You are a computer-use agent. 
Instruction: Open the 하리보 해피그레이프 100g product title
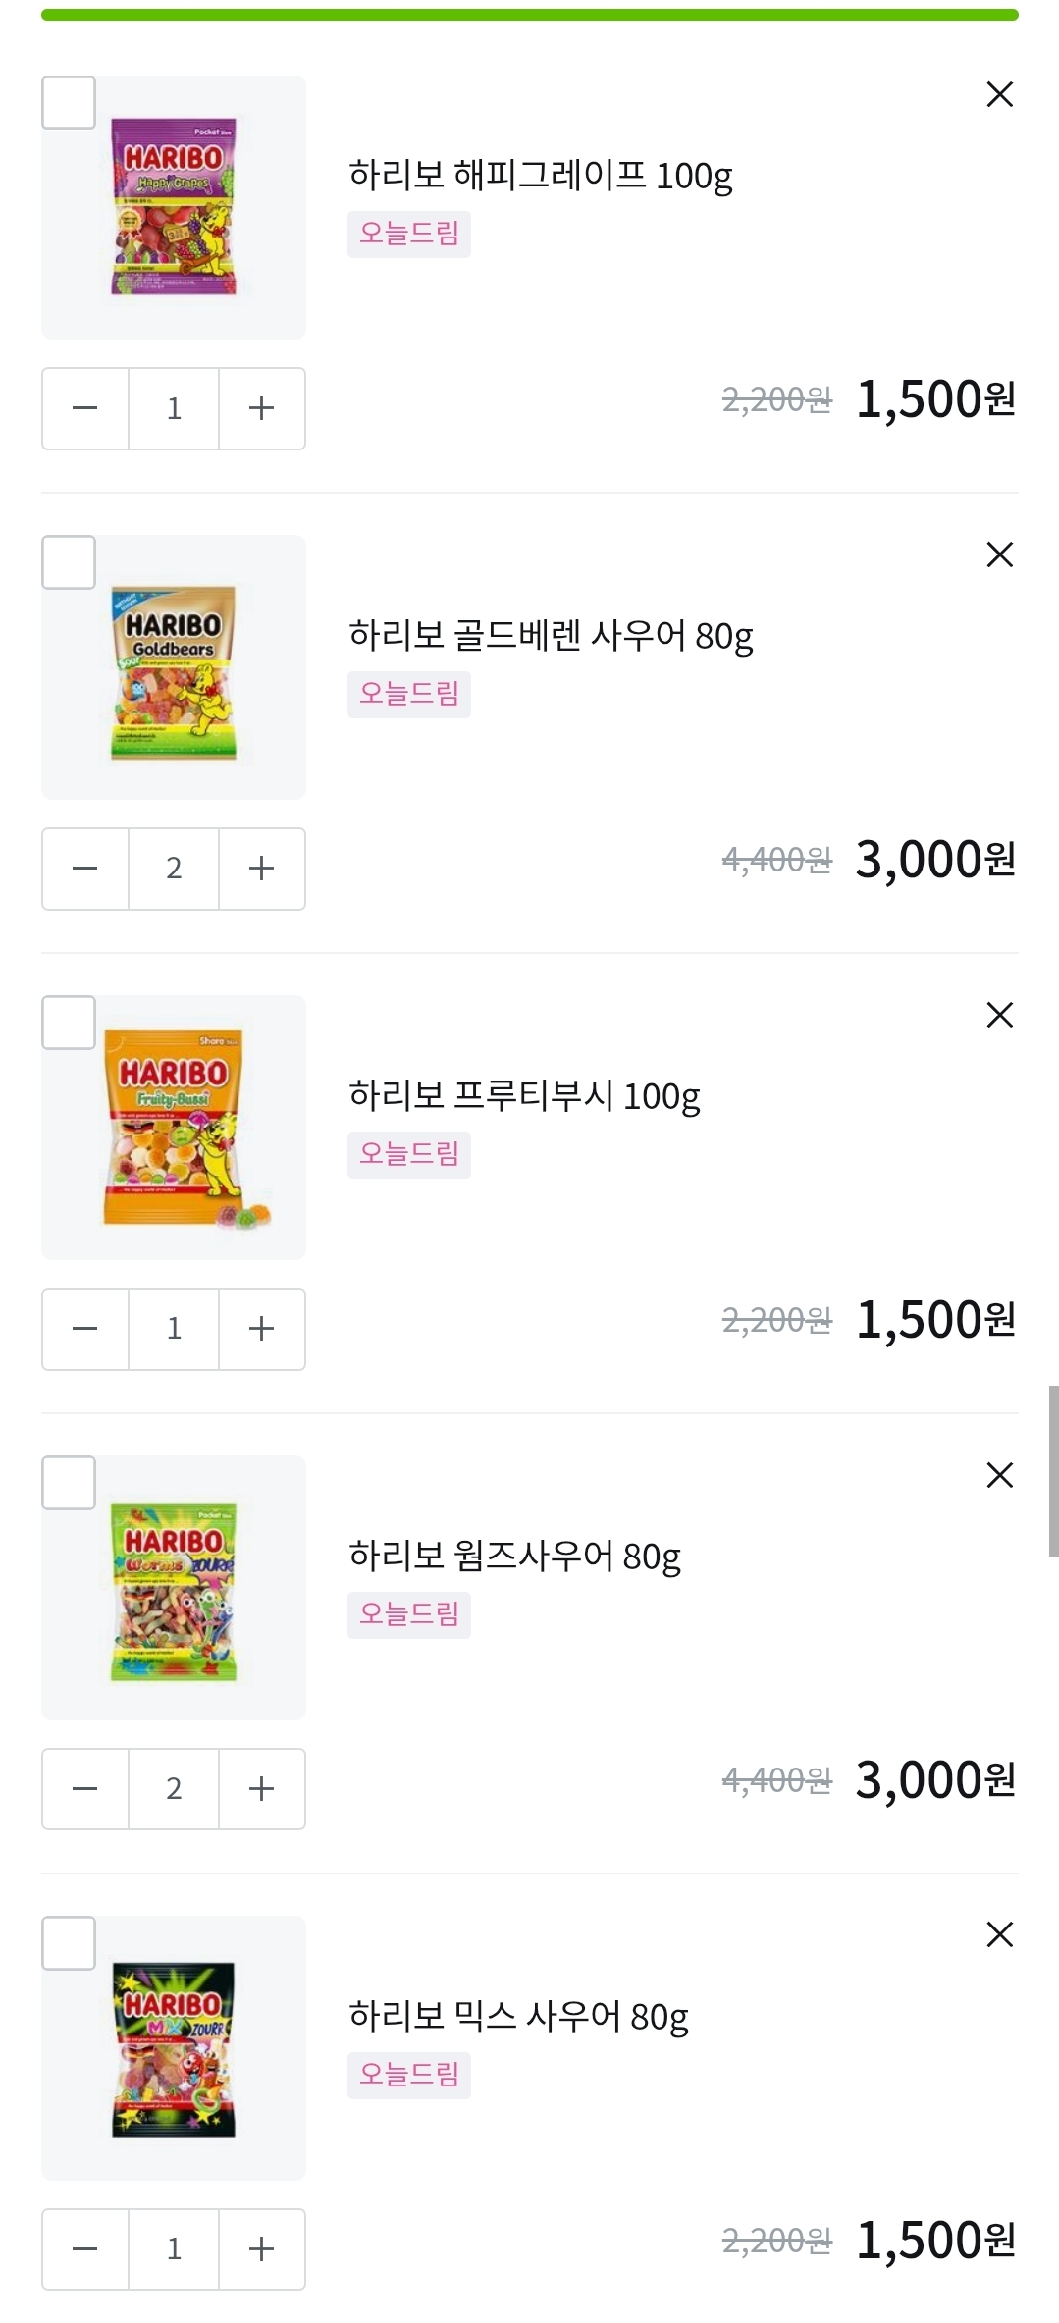pyautogui.click(x=541, y=176)
